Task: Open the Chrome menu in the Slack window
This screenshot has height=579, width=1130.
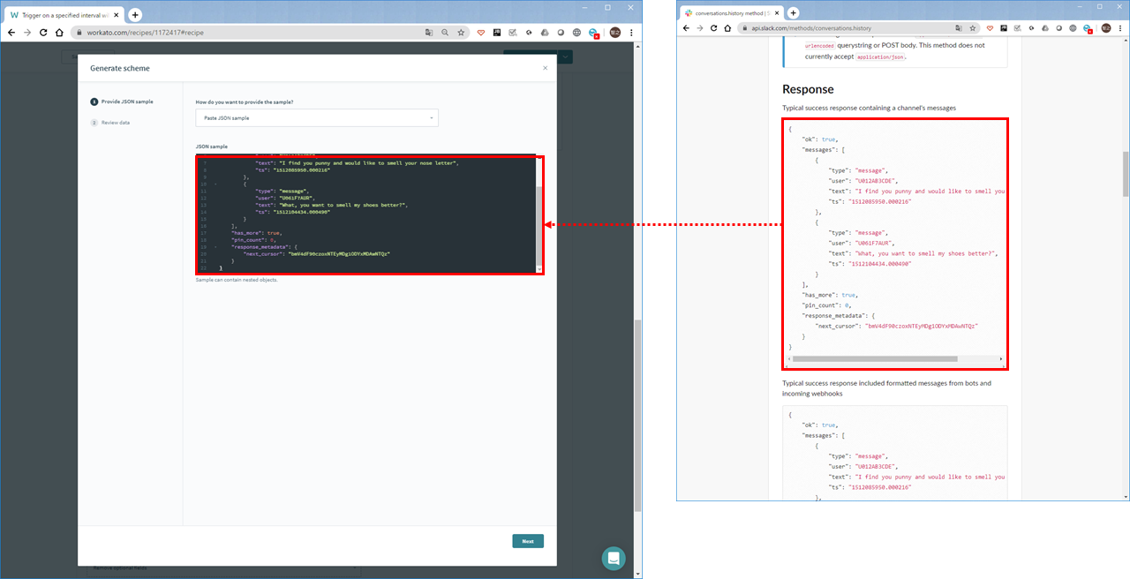Action: pyautogui.click(x=1121, y=28)
